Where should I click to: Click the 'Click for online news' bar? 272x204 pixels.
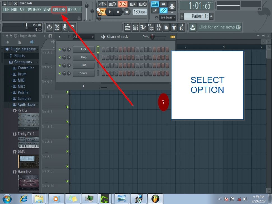[219, 27]
